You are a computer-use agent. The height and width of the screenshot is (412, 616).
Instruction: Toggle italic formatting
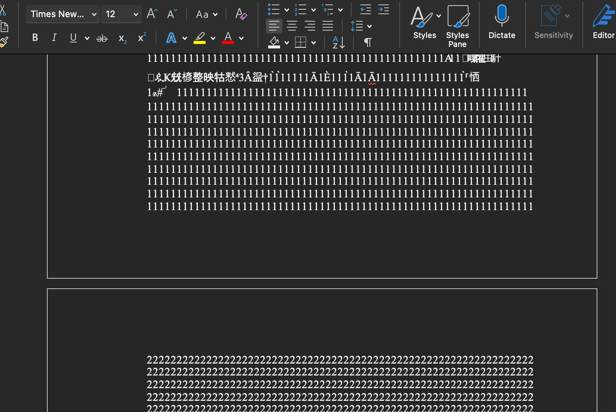pos(54,38)
